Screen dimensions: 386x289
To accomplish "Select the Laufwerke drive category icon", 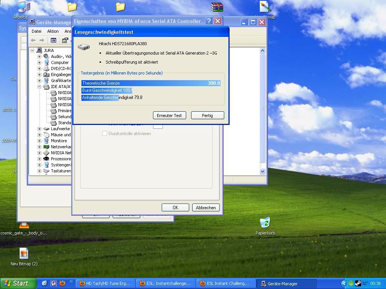I will (46, 129).
